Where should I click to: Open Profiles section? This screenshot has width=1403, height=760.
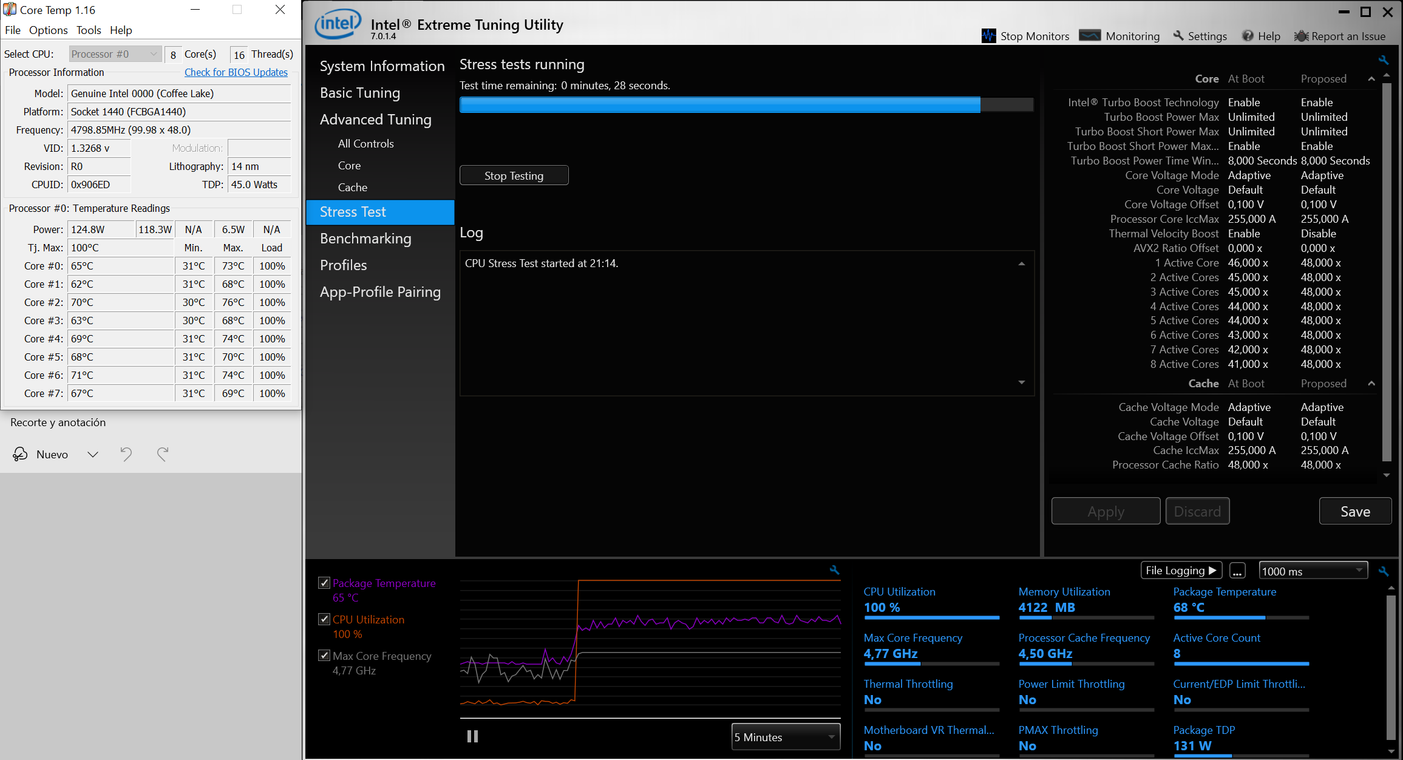point(343,265)
